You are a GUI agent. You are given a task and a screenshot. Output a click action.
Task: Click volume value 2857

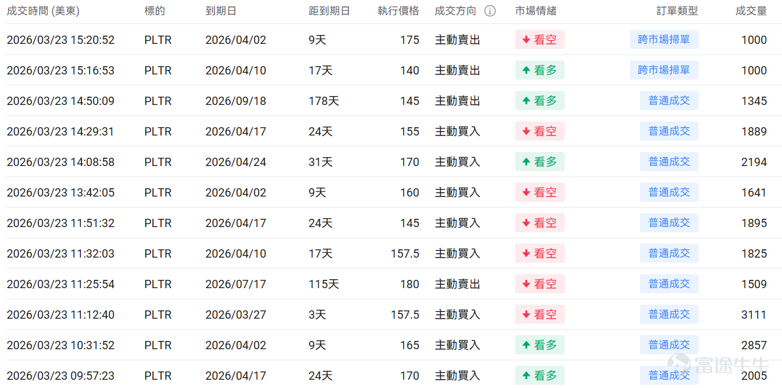point(754,345)
